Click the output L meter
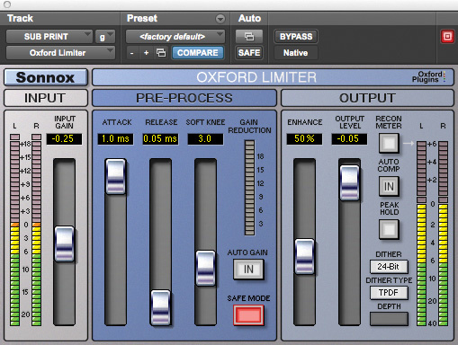The width and height of the screenshot is (458, 345). pos(421,234)
